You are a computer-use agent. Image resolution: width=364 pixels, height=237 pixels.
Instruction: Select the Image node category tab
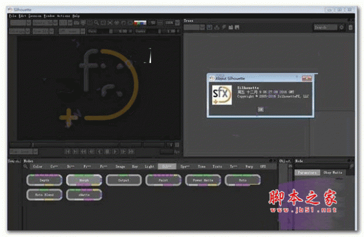(120, 167)
